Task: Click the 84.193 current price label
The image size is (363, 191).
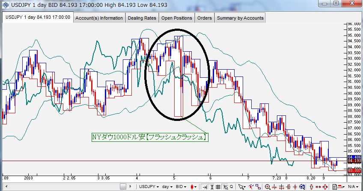Action: click(354, 161)
